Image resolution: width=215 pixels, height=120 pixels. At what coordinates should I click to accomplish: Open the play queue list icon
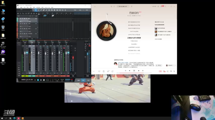point(174,71)
